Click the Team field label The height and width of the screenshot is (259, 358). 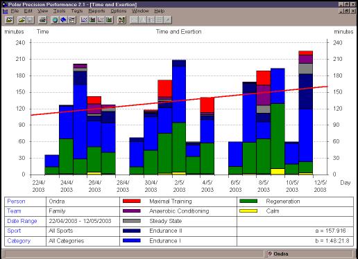[14, 211]
